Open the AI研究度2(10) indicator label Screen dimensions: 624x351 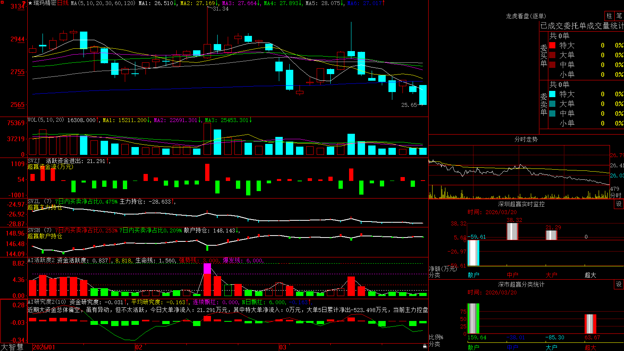pyautogui.click(x=47, y=302)
